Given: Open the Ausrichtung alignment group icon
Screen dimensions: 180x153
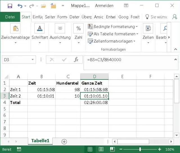Looking at the screenshot, I should (x=60, y=28).
